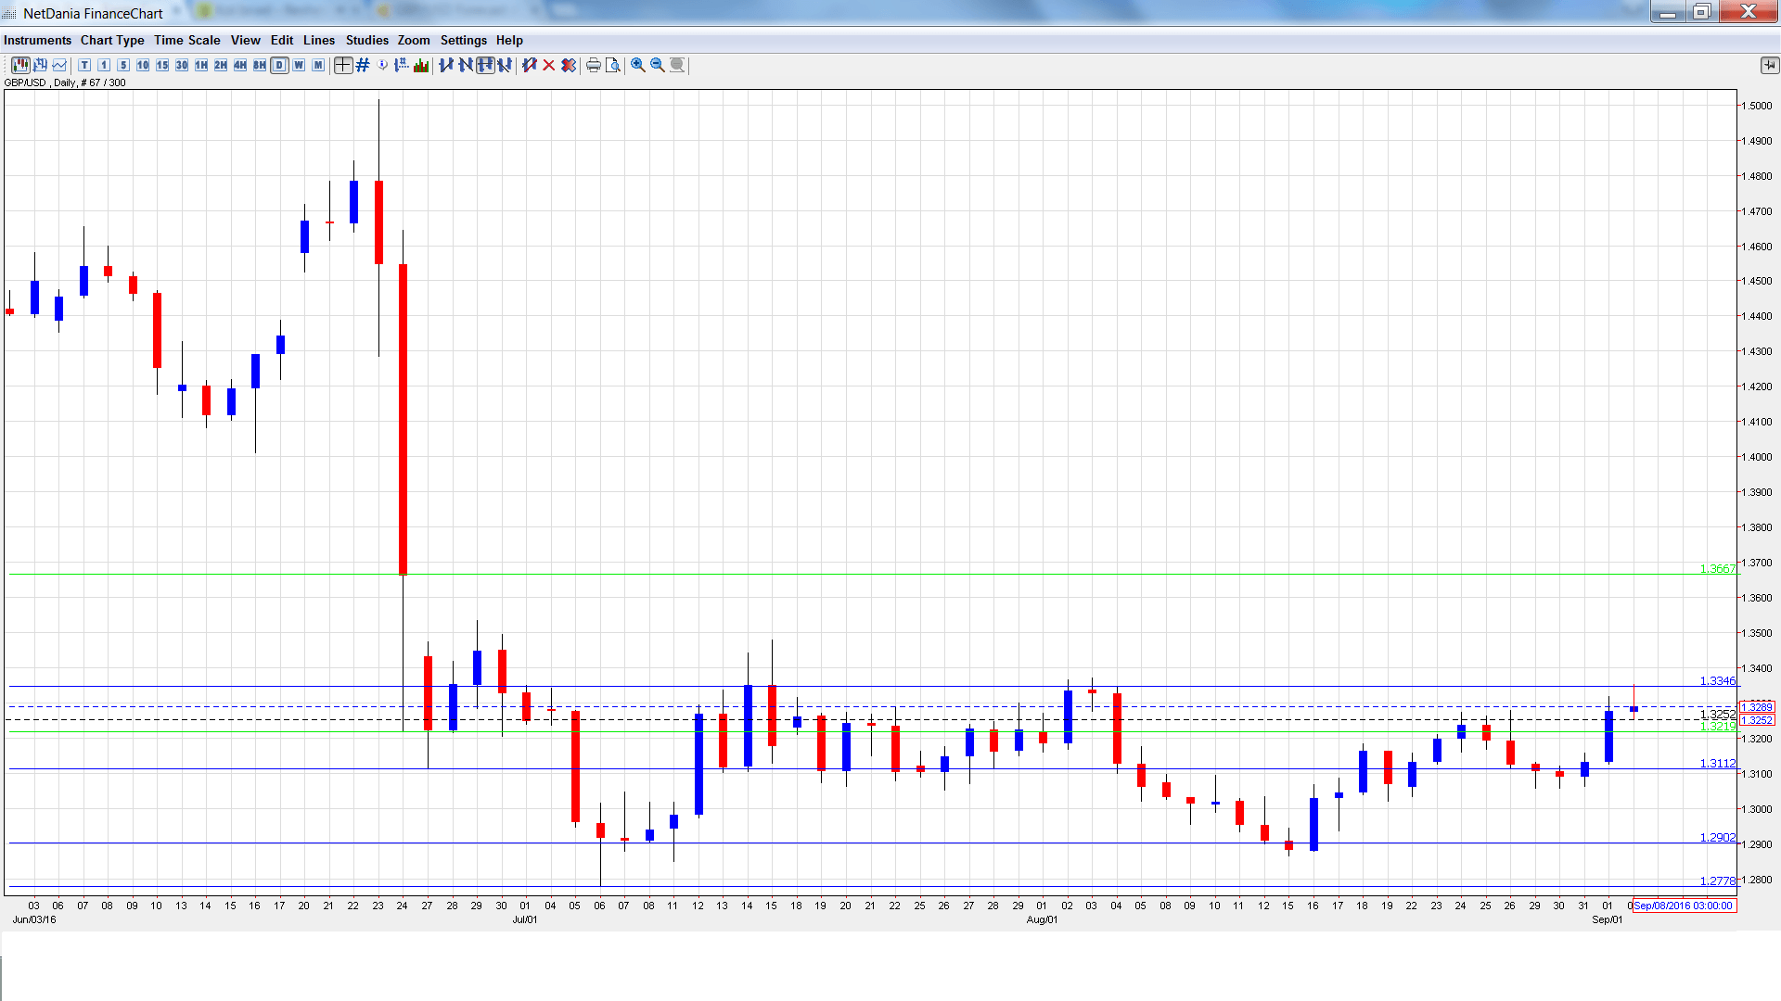Click the zoom in magnifier
The image size is (1781, 1001).
(638, 65)
